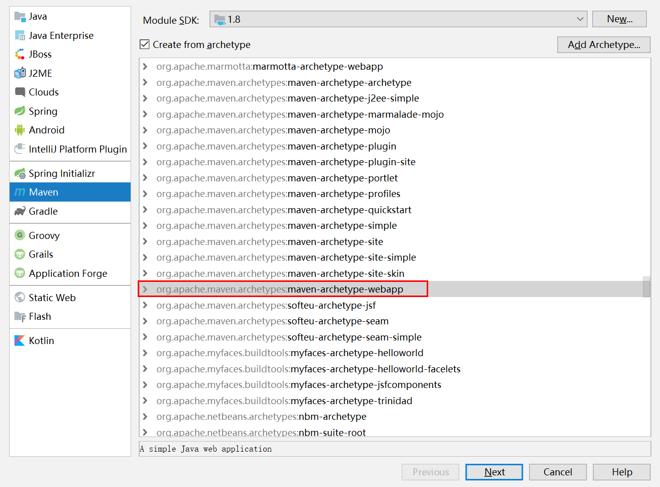The image size is (660, 487).
Task: Click the Grails icon
Action: pyautogui.click(x=20, y=254)
